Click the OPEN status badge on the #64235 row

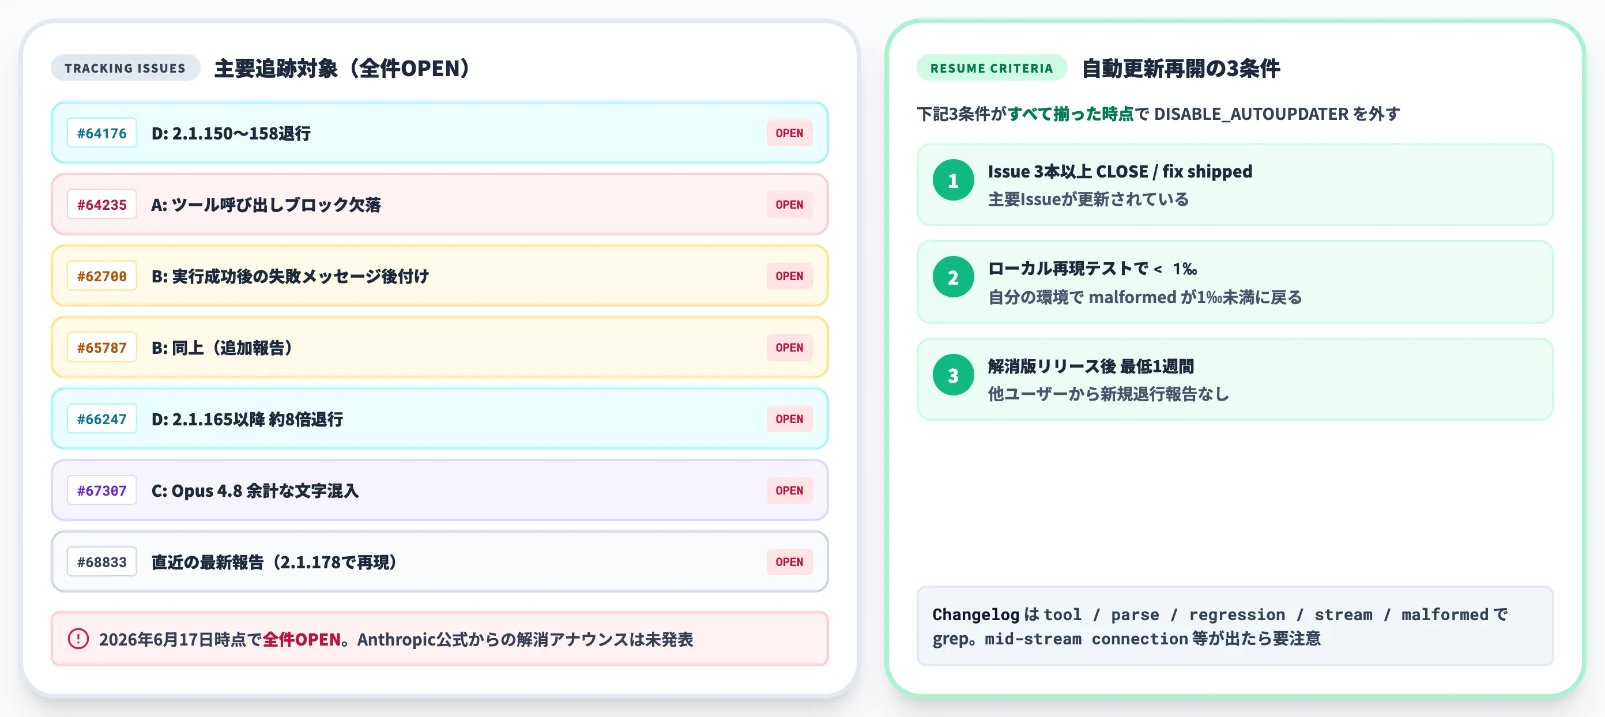[x=789, y=205]
